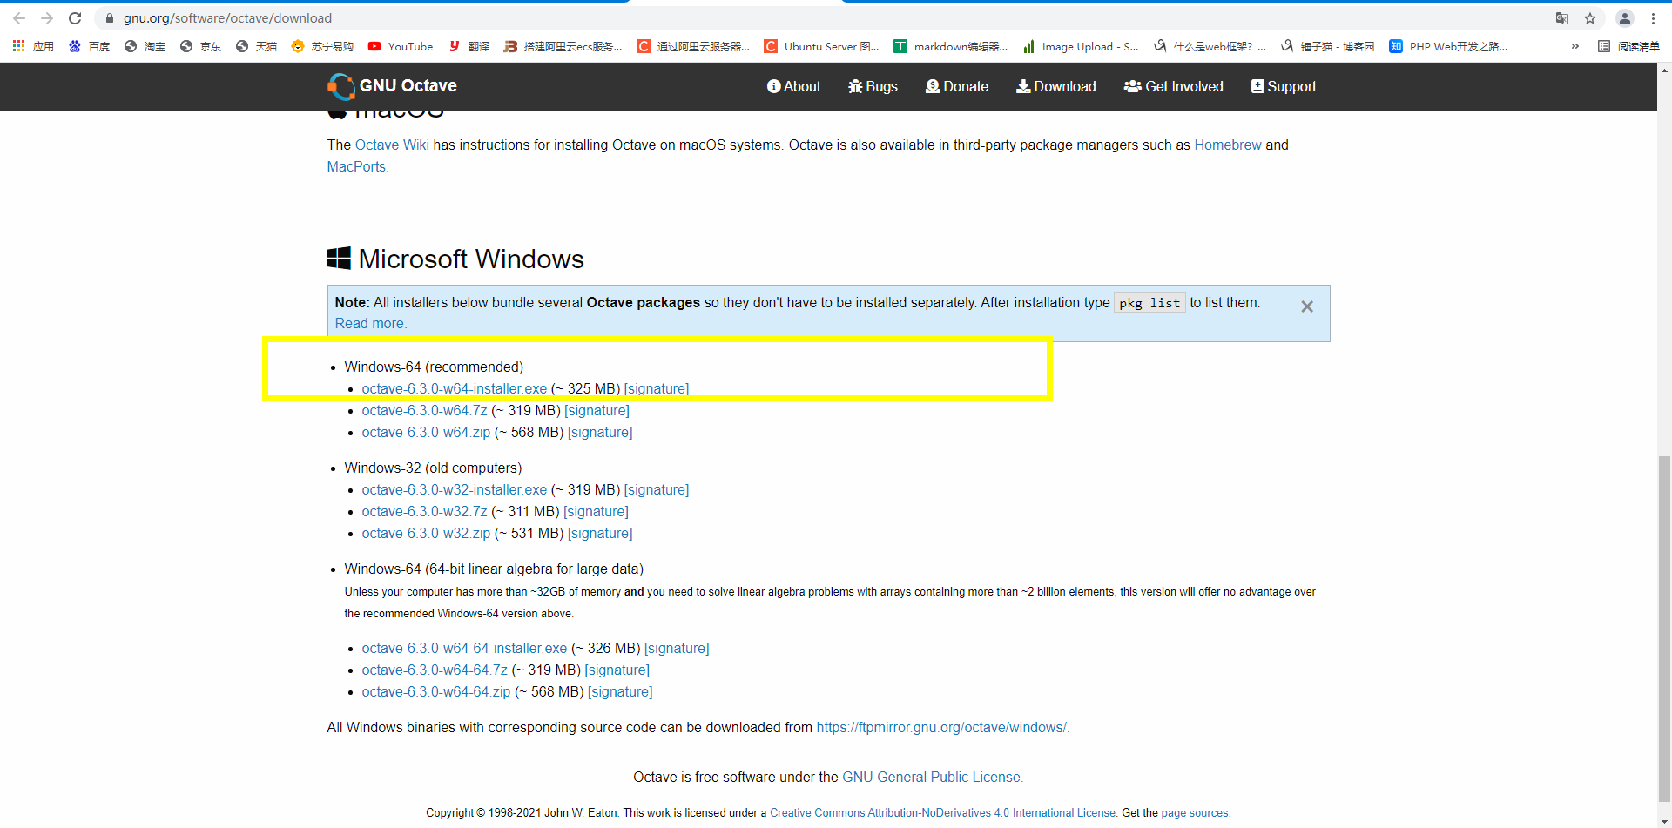Expand hidden bookmarks chevron
1672x828 pixels.
[1574, 46]
